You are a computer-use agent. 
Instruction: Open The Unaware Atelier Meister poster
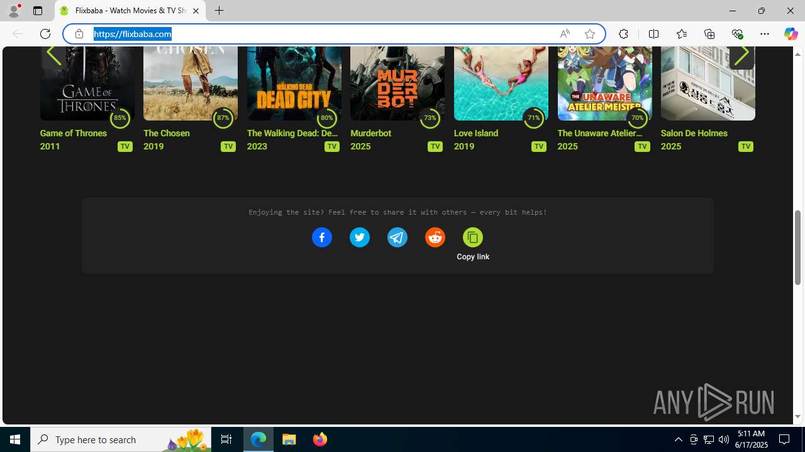(604, 83)
